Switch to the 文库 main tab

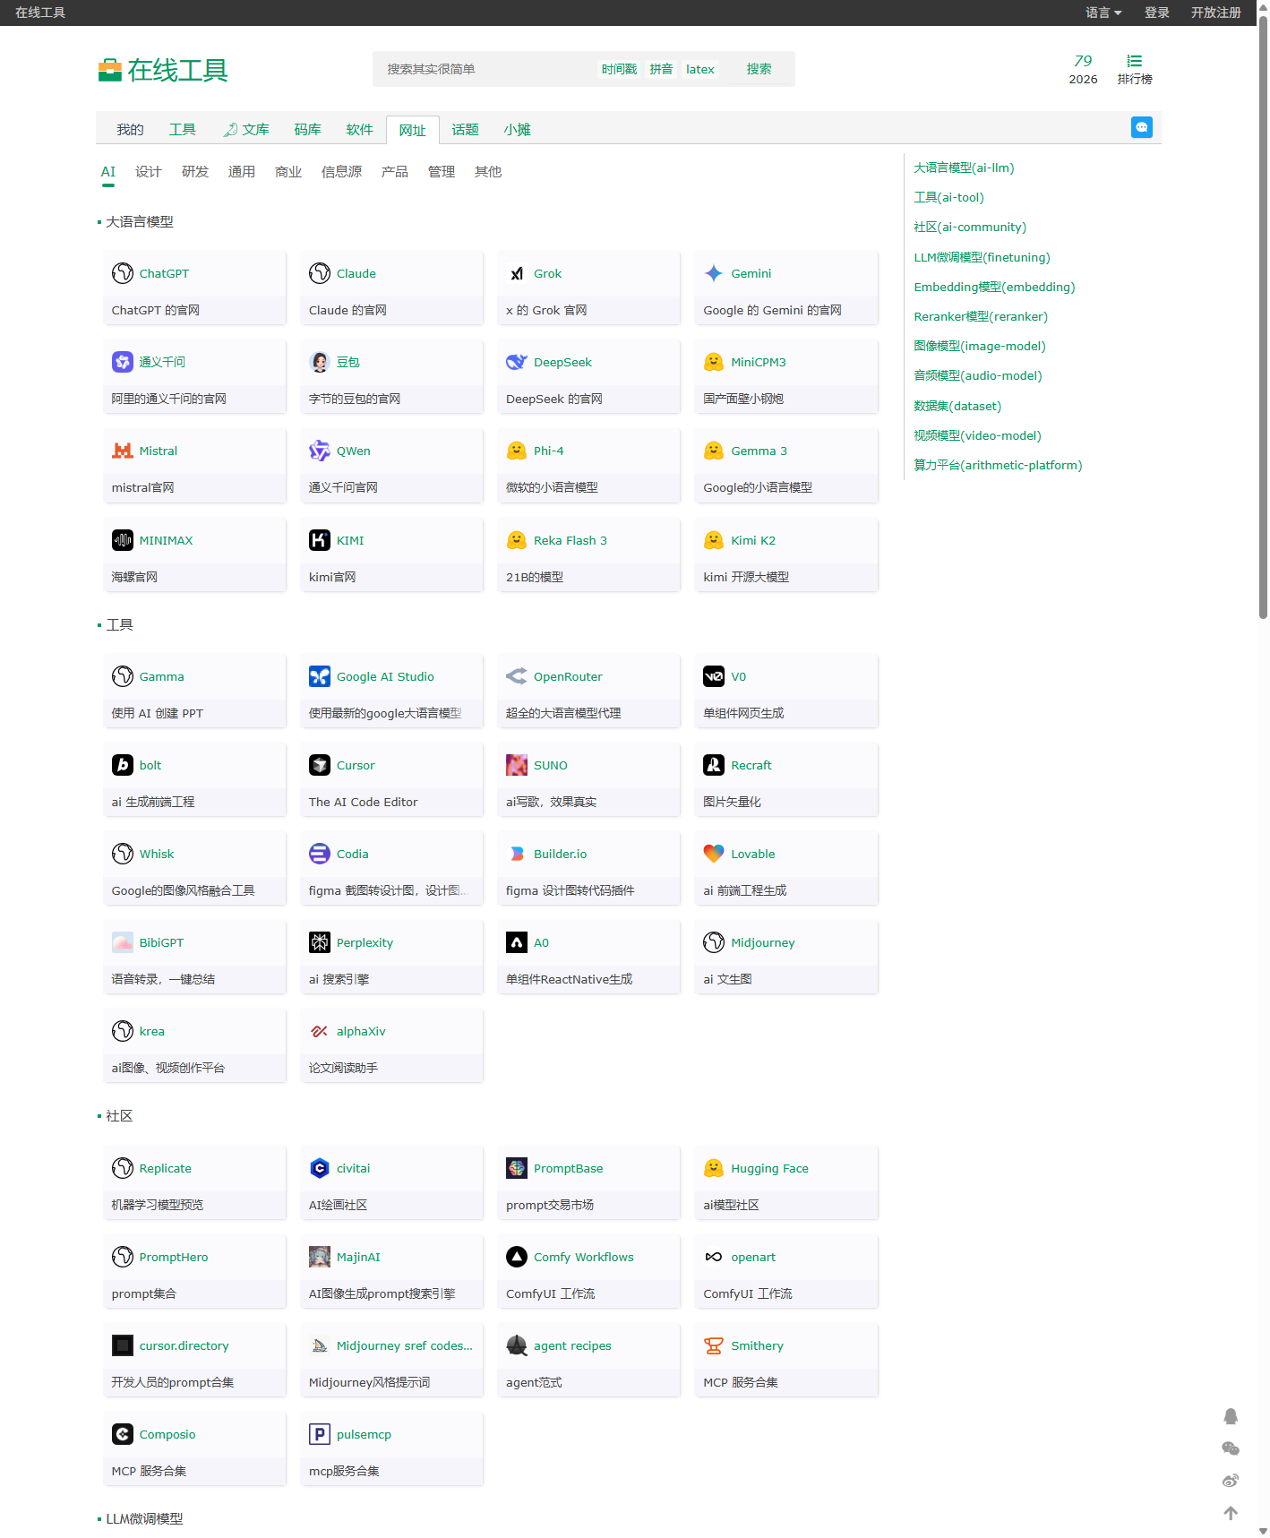[246, 130]
